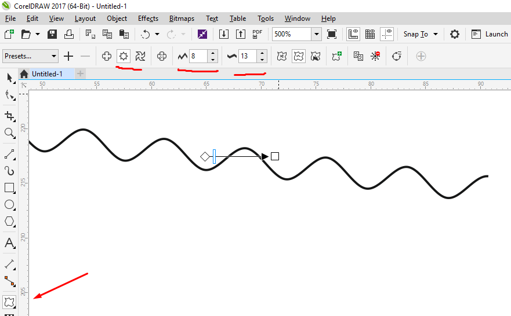Create a new document
511x316 pixels.
click(9, 34)
